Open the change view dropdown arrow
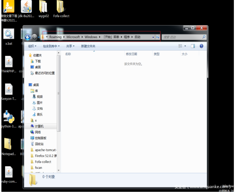235x192 pixels. (x=185, y=46)
